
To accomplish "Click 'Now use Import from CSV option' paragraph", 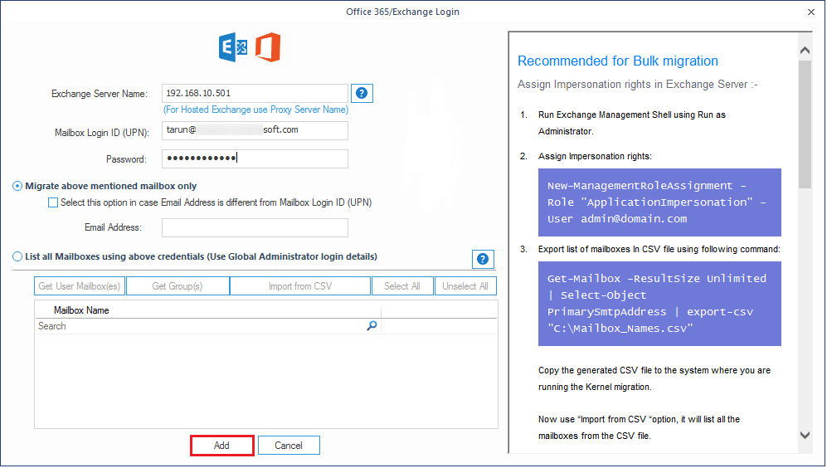I will [x=640, y=428].
